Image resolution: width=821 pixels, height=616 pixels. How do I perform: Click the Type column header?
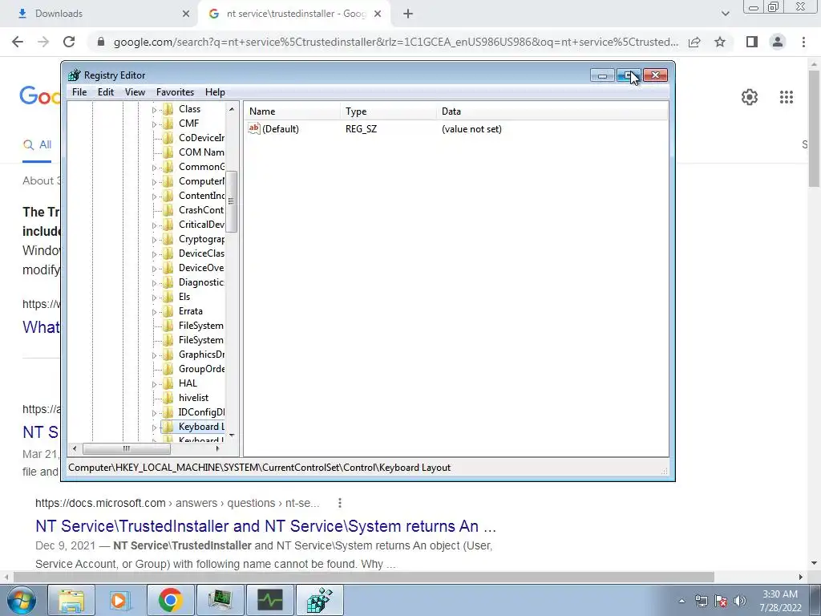pos(388,111)
